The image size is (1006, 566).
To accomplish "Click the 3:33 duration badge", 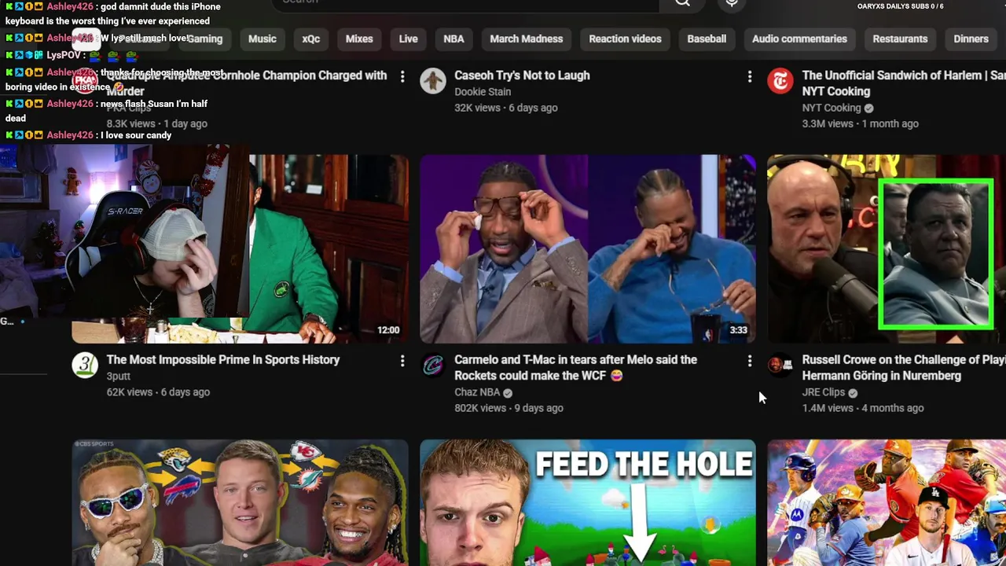I will click(738, 330).
